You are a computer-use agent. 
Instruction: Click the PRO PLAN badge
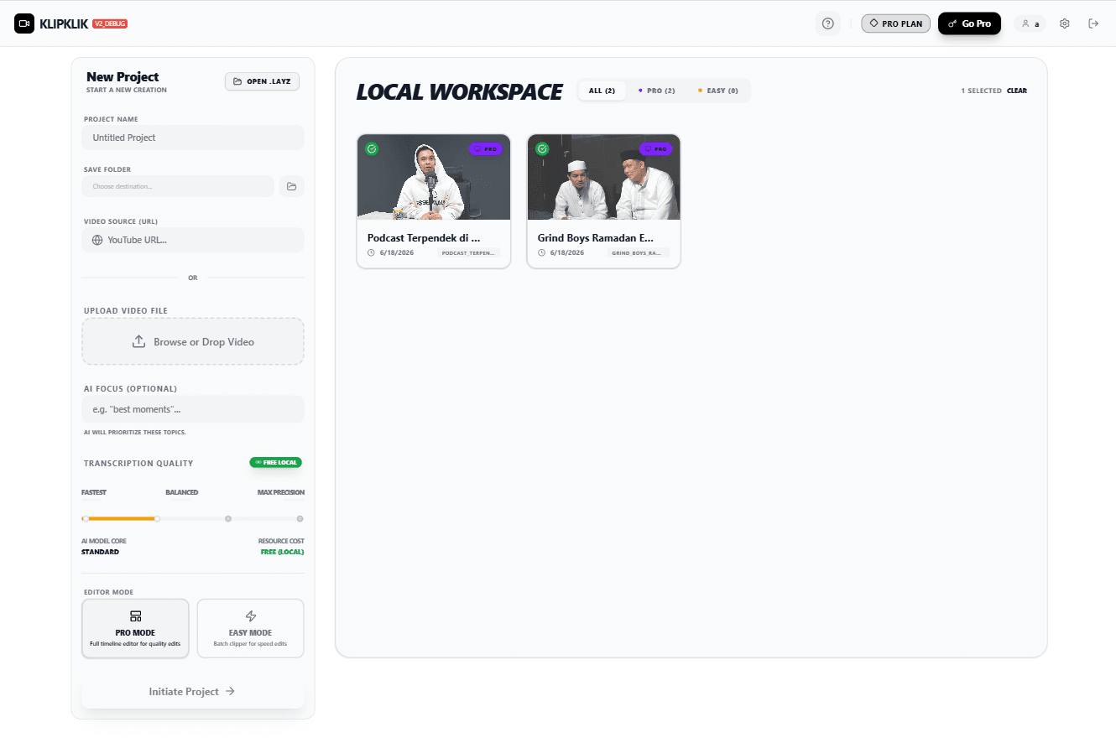pyautogui.click(x=895, y=23)
